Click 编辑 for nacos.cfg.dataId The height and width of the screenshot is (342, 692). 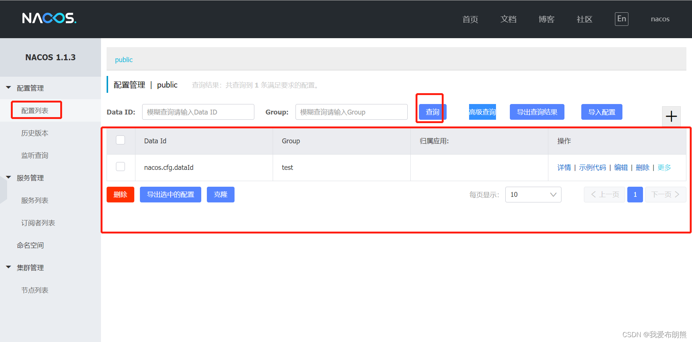[x=621, y=168]
